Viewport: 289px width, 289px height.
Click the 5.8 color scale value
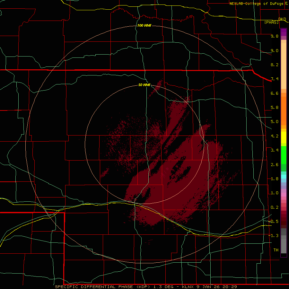[x=275, y=108]
